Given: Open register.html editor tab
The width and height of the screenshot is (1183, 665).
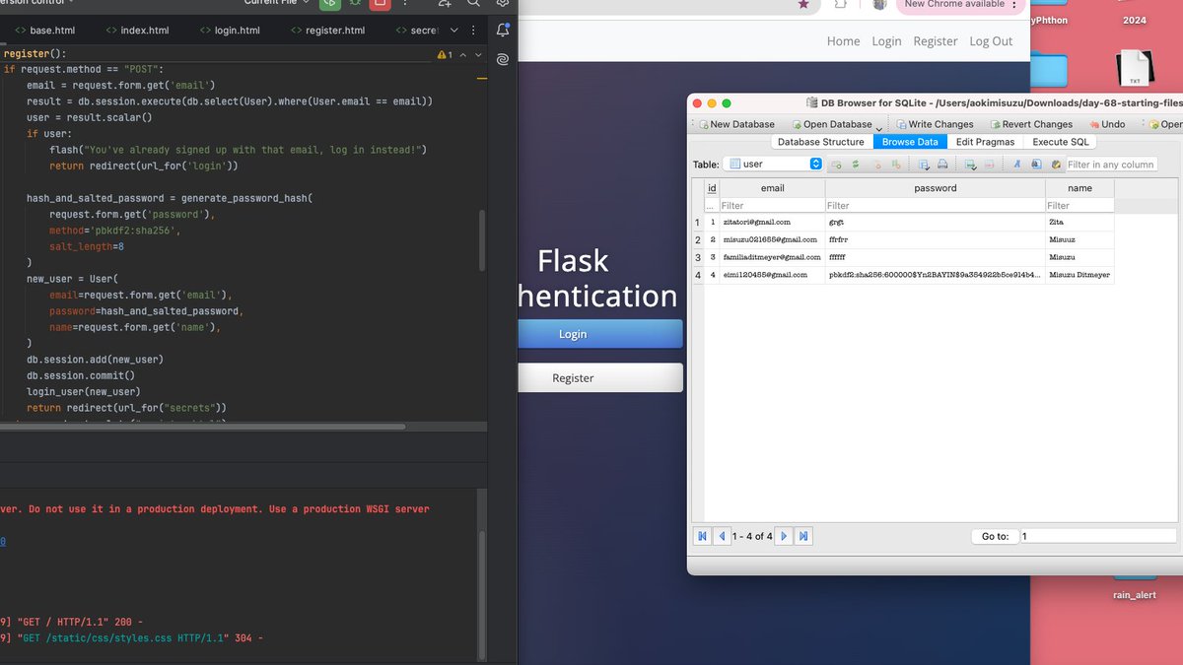Looking at the screenshot, I should 326,31.
